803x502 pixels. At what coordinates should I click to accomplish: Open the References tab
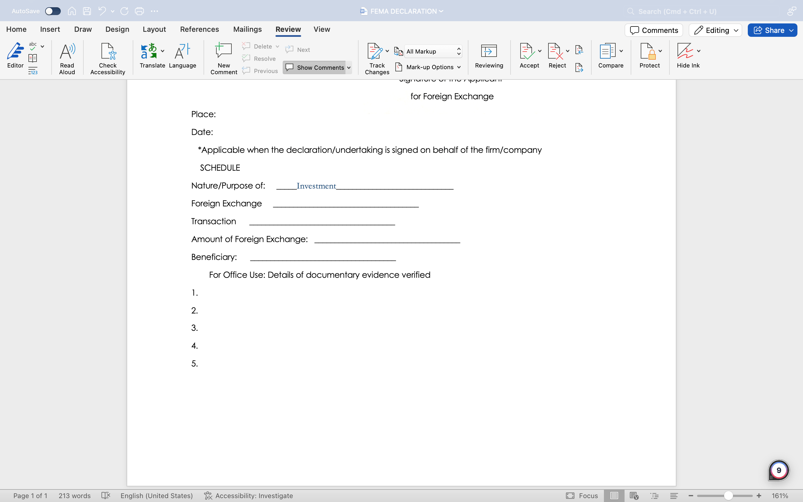click(x=199, y=29)
